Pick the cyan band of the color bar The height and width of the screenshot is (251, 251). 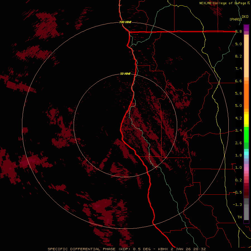point(246,153)
